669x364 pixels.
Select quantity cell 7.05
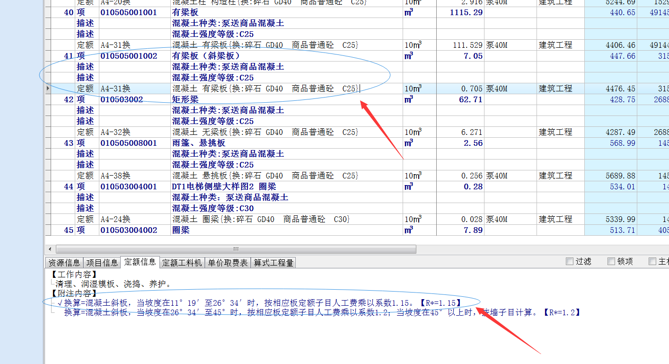pyautogui.click(x=473, y=56)
